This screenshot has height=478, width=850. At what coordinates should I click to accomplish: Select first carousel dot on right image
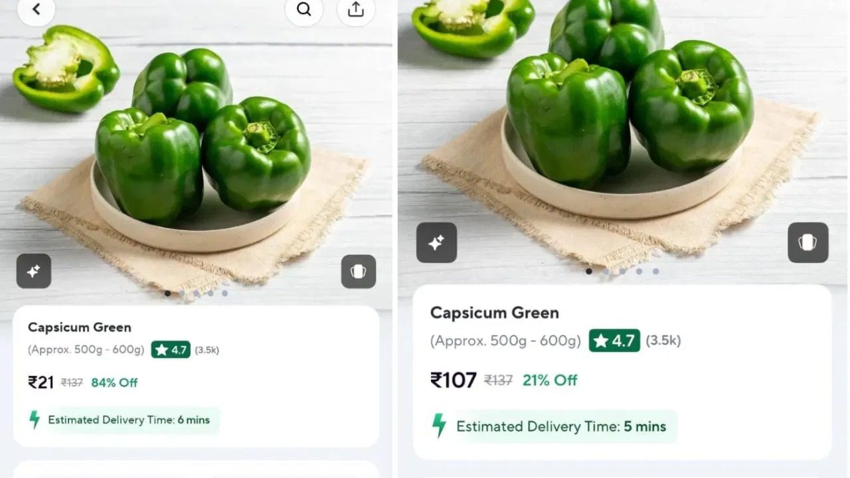(589, 271)
